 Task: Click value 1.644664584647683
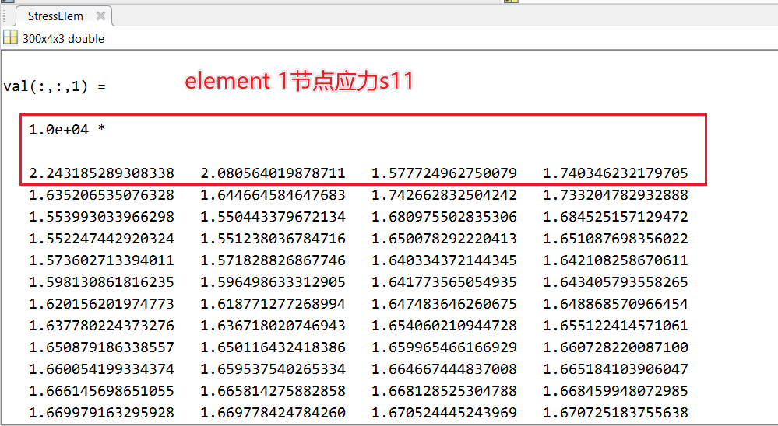[273, 194]
